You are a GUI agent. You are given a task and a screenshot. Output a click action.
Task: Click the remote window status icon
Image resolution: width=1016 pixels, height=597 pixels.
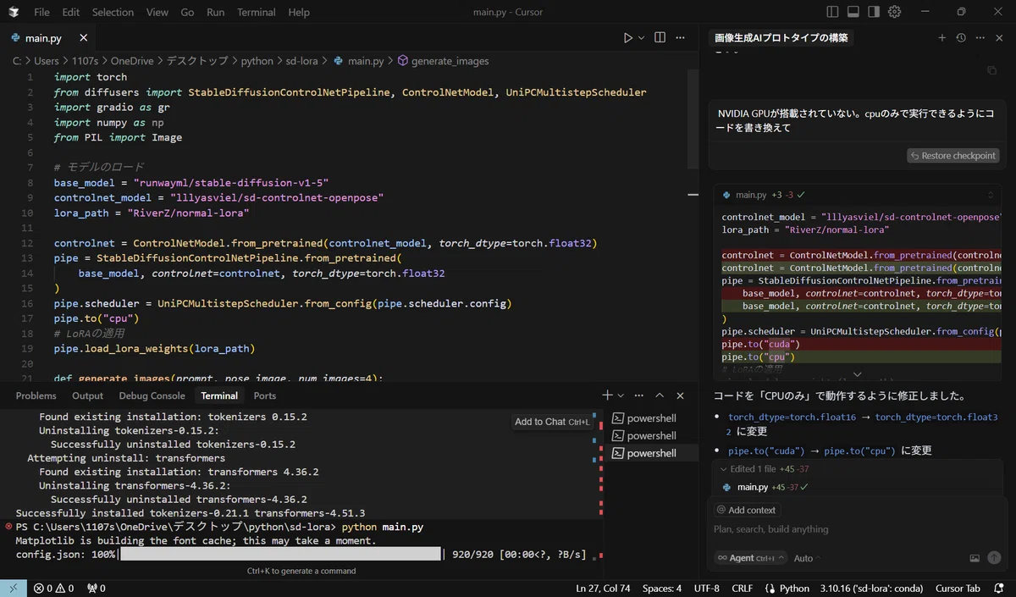point(14,588)
